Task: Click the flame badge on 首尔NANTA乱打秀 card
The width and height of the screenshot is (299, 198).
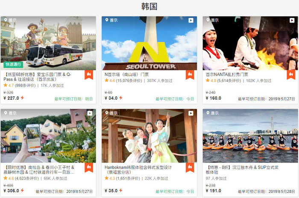Action: pos(291,75)
